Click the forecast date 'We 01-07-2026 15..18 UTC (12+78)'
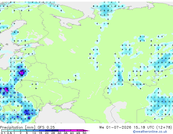 [x=136, y=127]
